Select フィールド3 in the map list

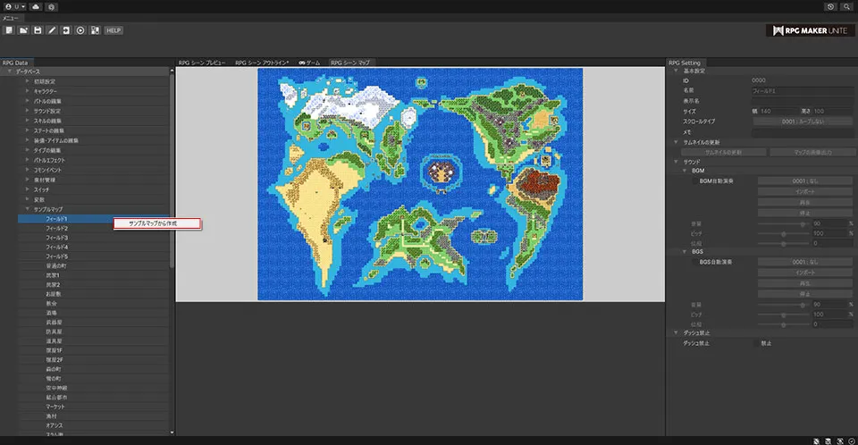point(57,238)
